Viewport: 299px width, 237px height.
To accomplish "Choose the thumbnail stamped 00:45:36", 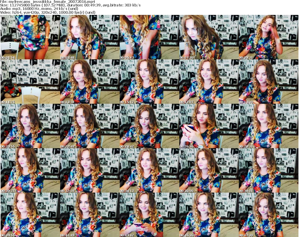I will [x=209, y=215].
